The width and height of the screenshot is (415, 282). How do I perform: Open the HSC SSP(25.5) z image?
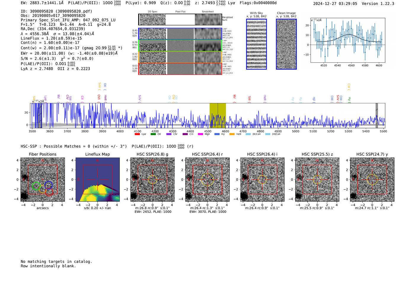[317, 180]
